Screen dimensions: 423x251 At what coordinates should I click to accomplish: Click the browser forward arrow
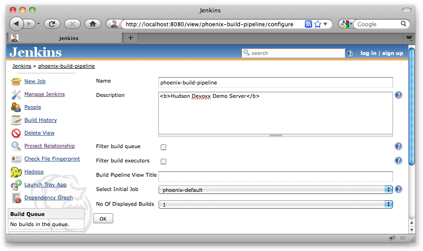coord(29,24)
